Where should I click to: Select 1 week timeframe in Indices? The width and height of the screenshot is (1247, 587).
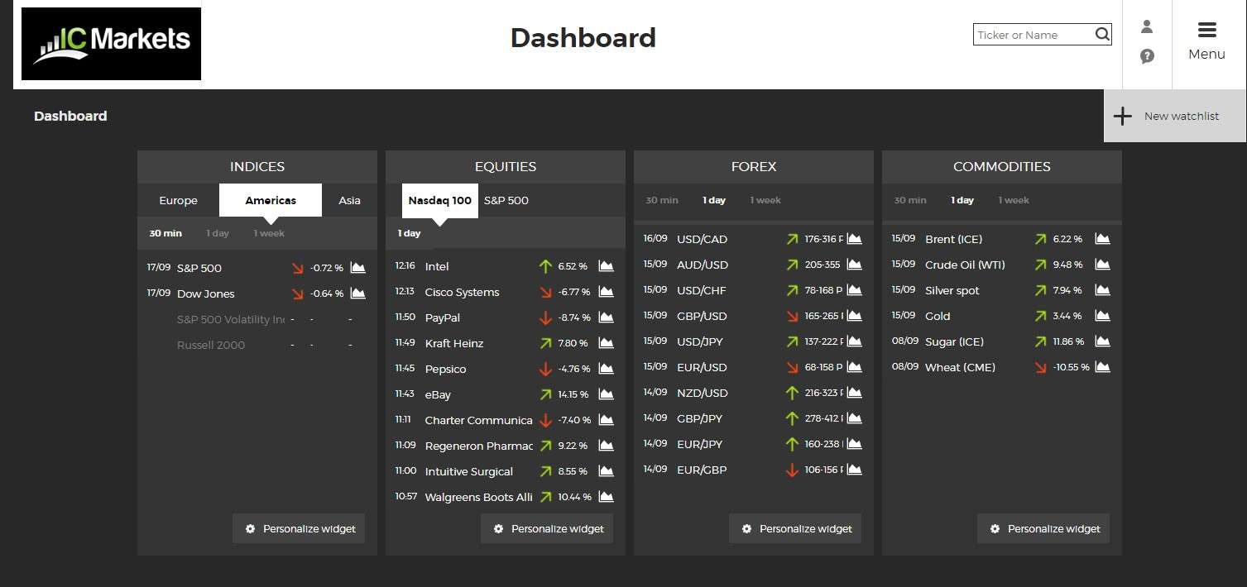269,233
